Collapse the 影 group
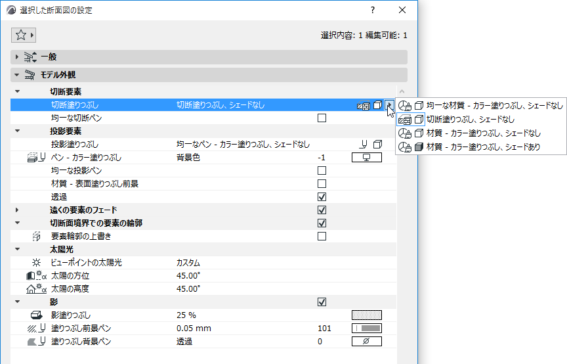The image size is (567, 364). coord(17,302)
